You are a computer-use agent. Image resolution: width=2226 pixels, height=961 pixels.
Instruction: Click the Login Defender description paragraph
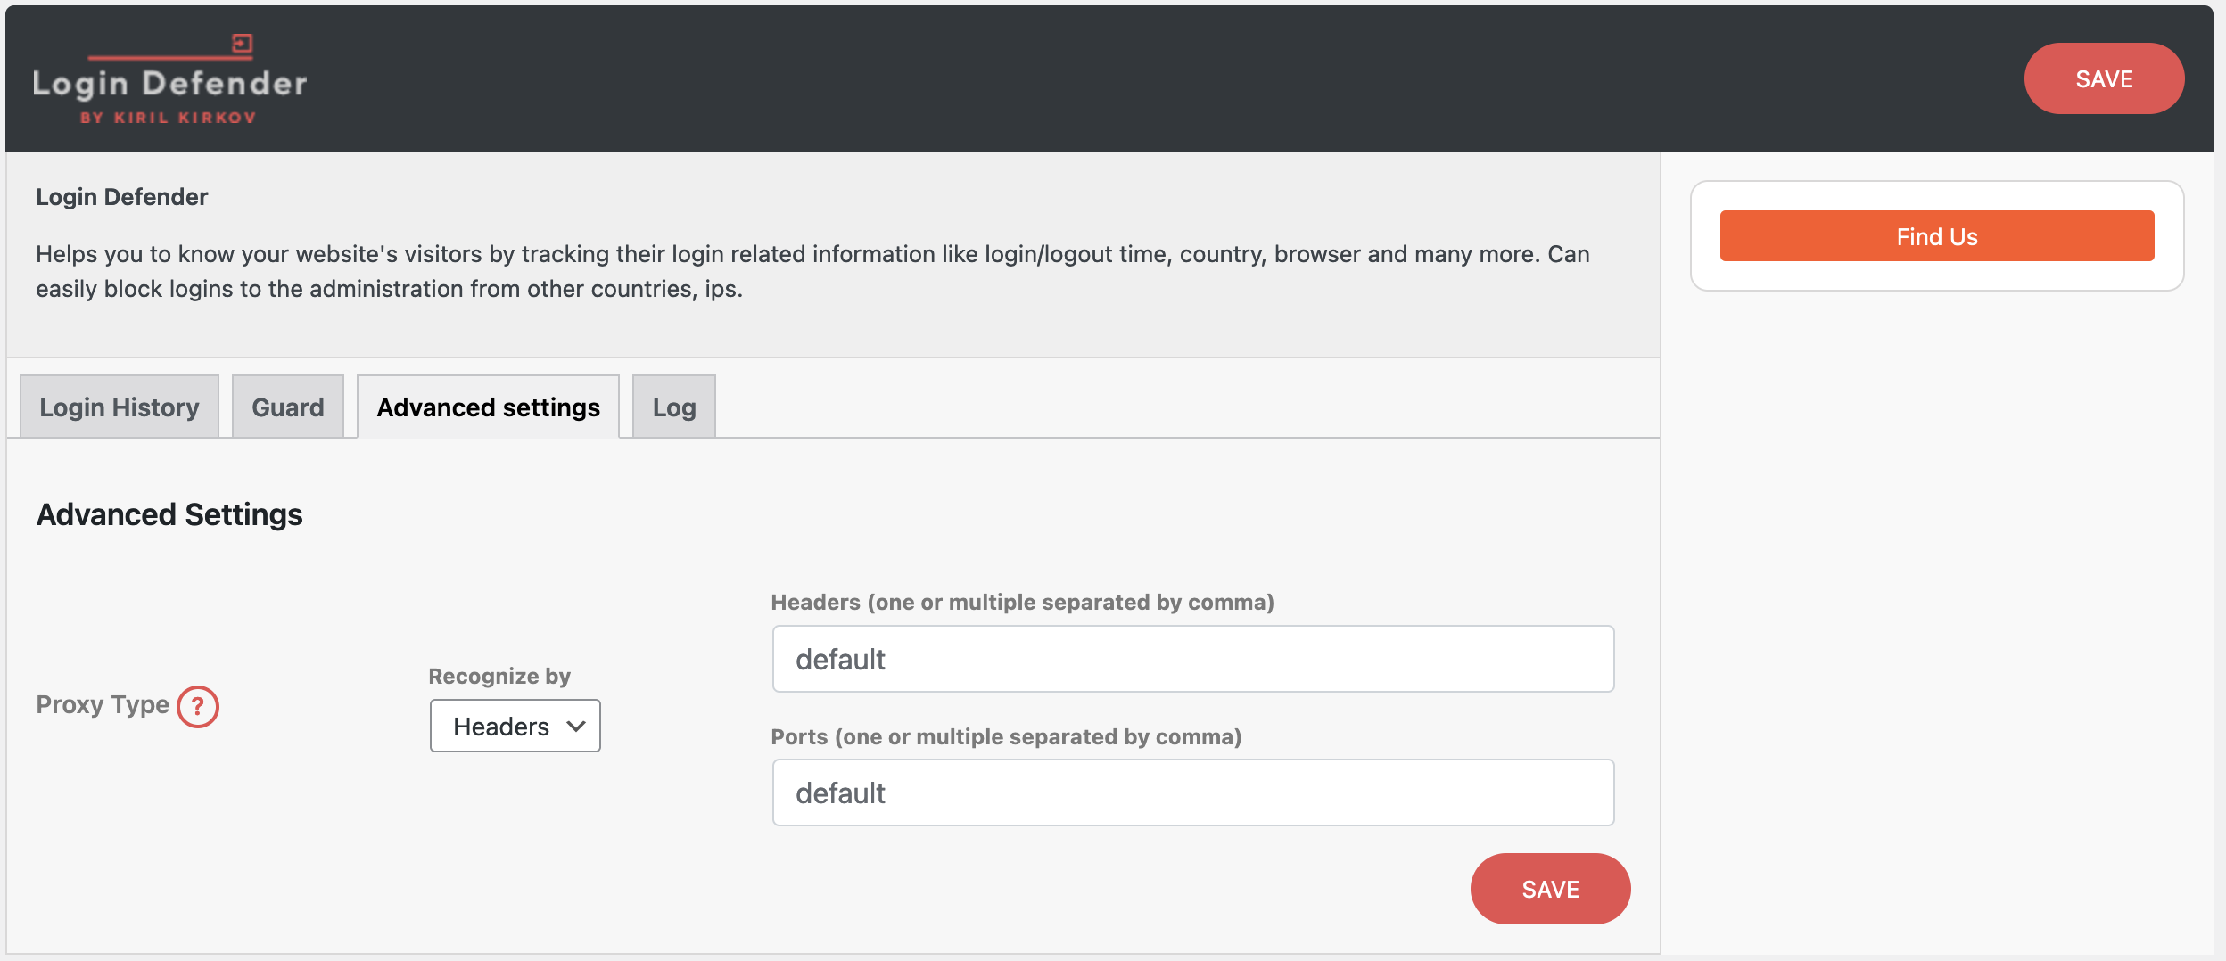pyautogui.click(x=812, y=270)
